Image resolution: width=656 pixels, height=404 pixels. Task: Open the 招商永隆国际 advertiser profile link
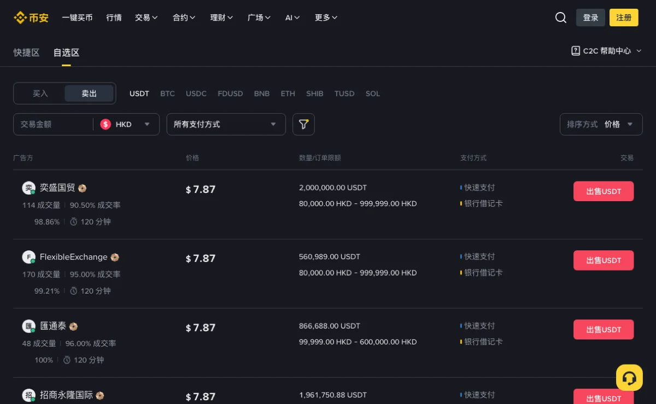pyautogui.click(x=66, y=395)
